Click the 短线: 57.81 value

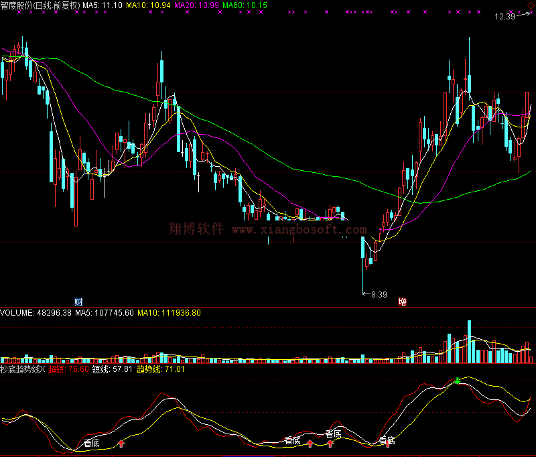[112, 369]
